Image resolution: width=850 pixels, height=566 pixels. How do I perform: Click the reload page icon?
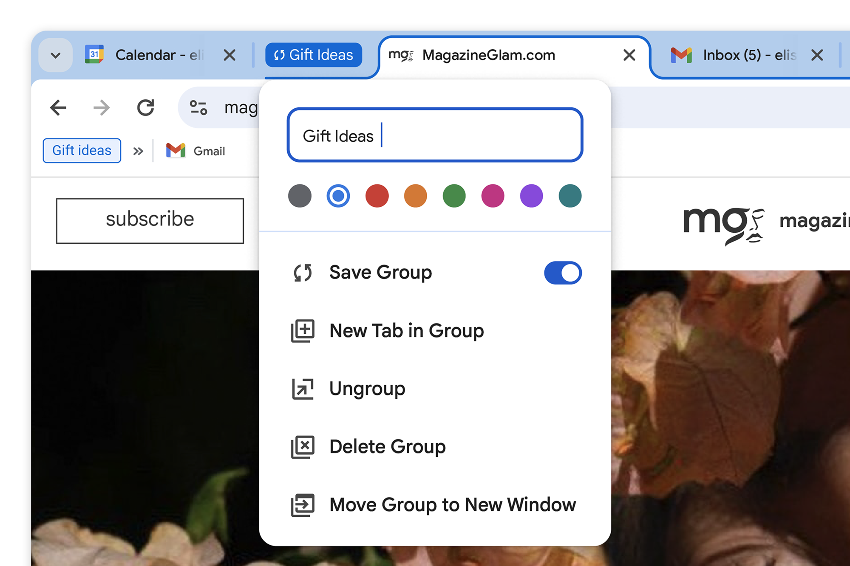point(145,107)
